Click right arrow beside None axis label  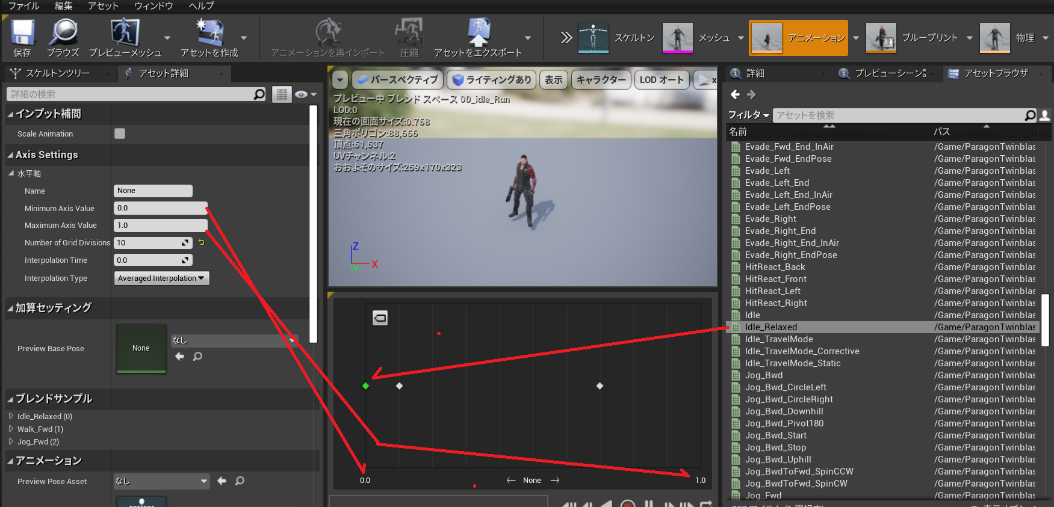coord(554,480)
